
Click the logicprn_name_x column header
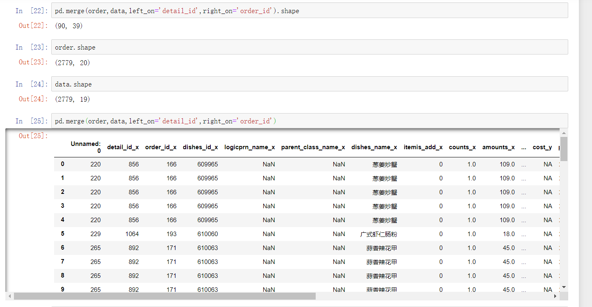pos(250,147)
